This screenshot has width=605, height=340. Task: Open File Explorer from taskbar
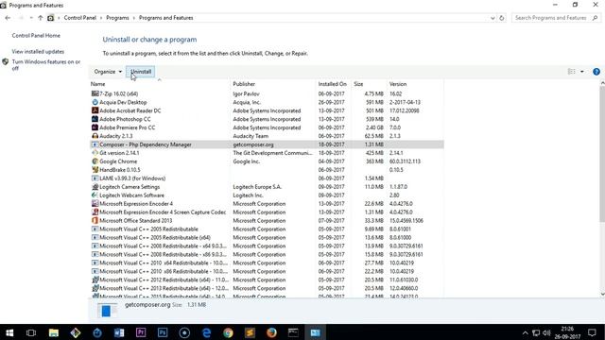point(54,332)
